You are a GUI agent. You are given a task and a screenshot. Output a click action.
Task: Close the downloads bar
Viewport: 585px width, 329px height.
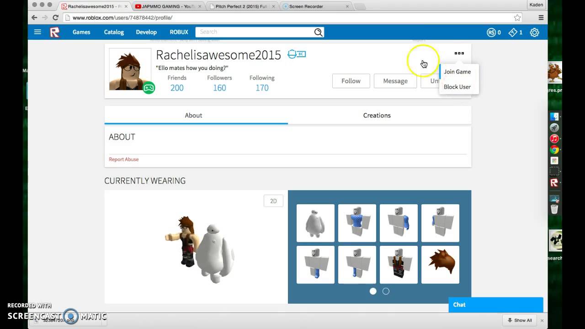pyautogui.click(x=542, y=320)
